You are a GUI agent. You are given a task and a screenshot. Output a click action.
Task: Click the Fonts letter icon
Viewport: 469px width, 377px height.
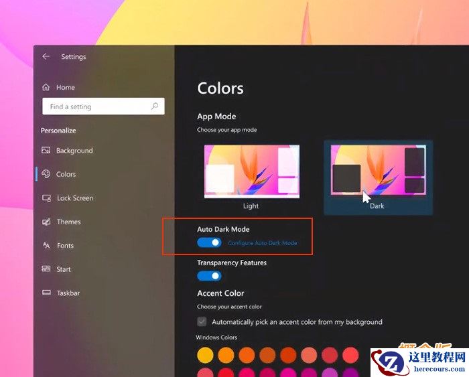(x=46, y=245)
